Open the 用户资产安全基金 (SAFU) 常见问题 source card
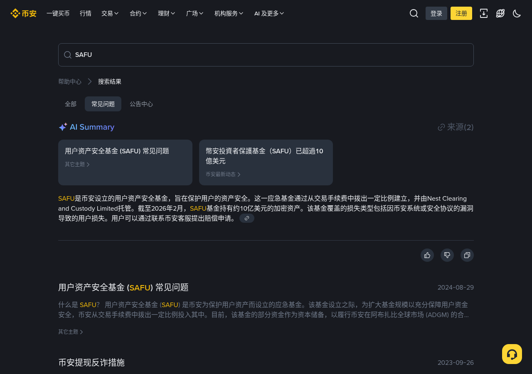This screenshot has height=374, width=532. point(125,162)
